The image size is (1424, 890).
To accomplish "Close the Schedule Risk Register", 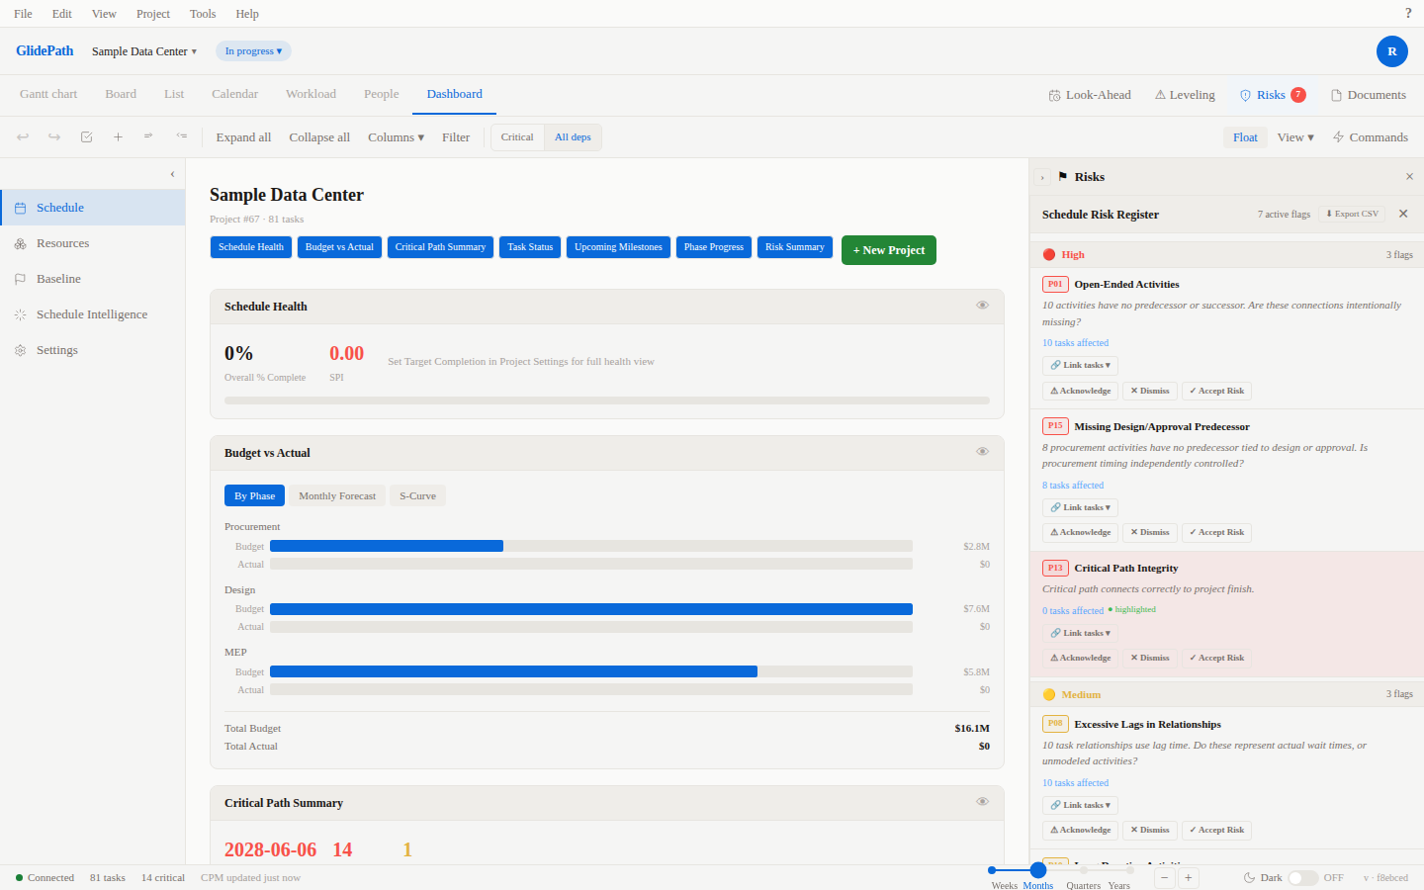I will [x=1403, y=214].
